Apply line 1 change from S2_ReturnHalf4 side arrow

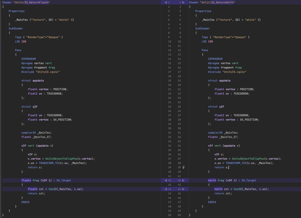183,2
